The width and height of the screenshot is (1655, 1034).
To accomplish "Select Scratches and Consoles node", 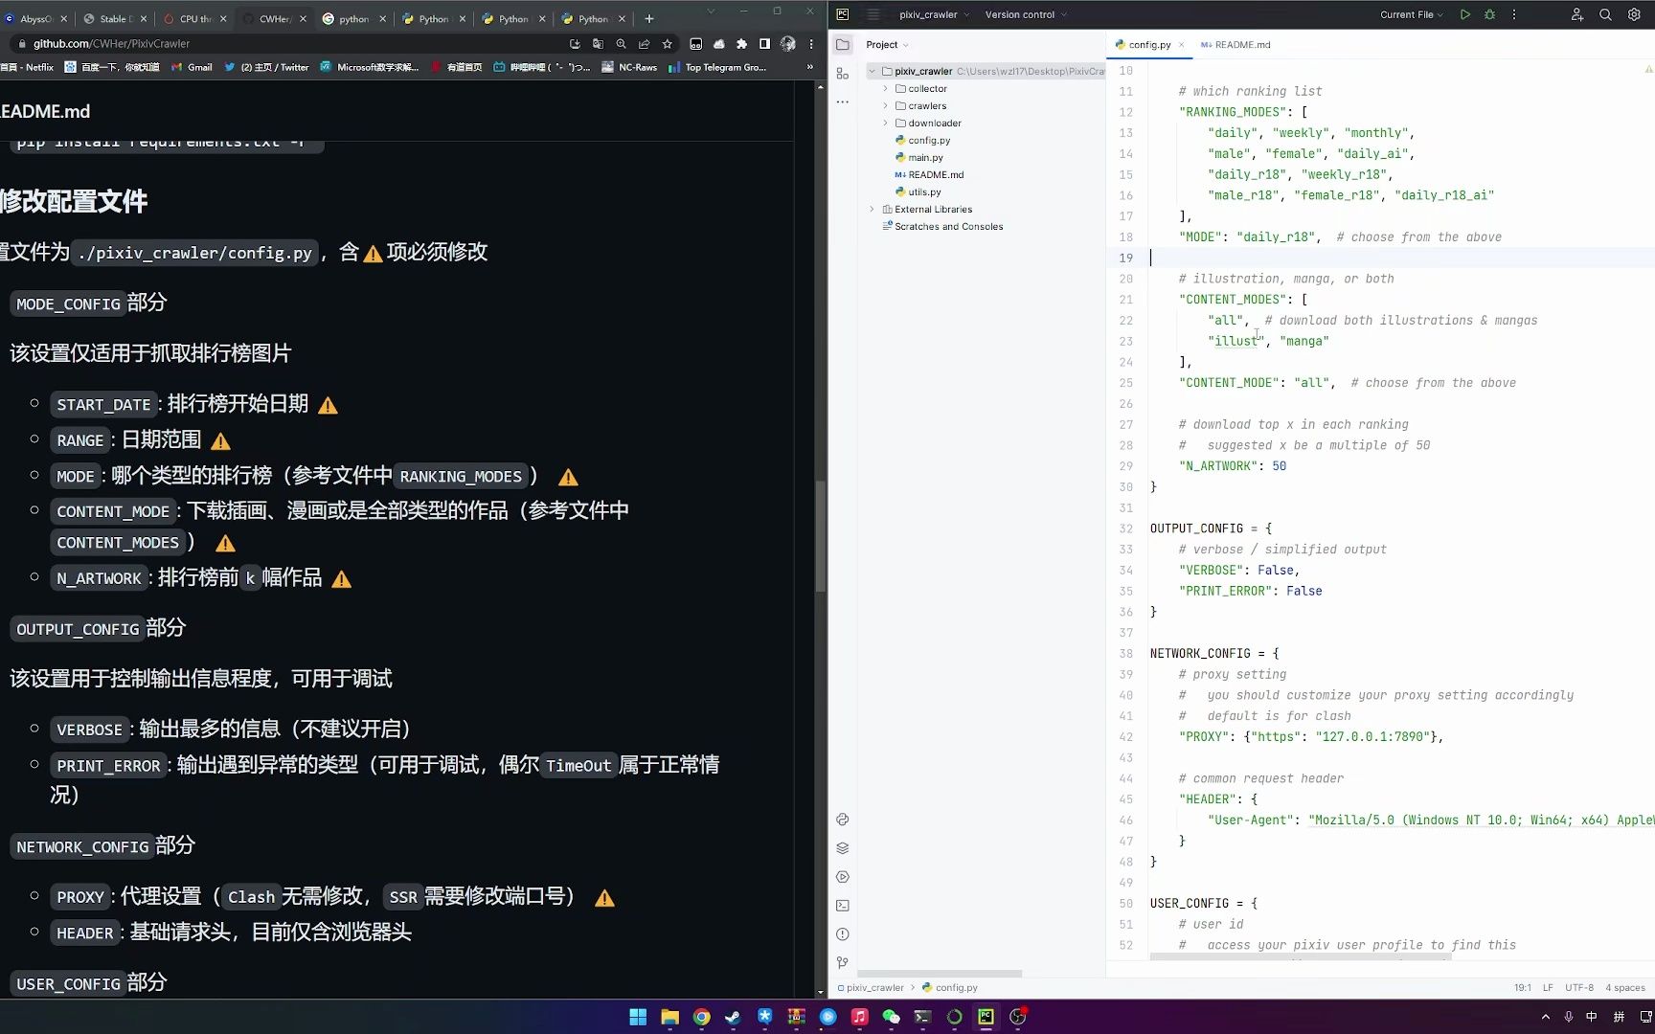I will (x=942, y=227).
